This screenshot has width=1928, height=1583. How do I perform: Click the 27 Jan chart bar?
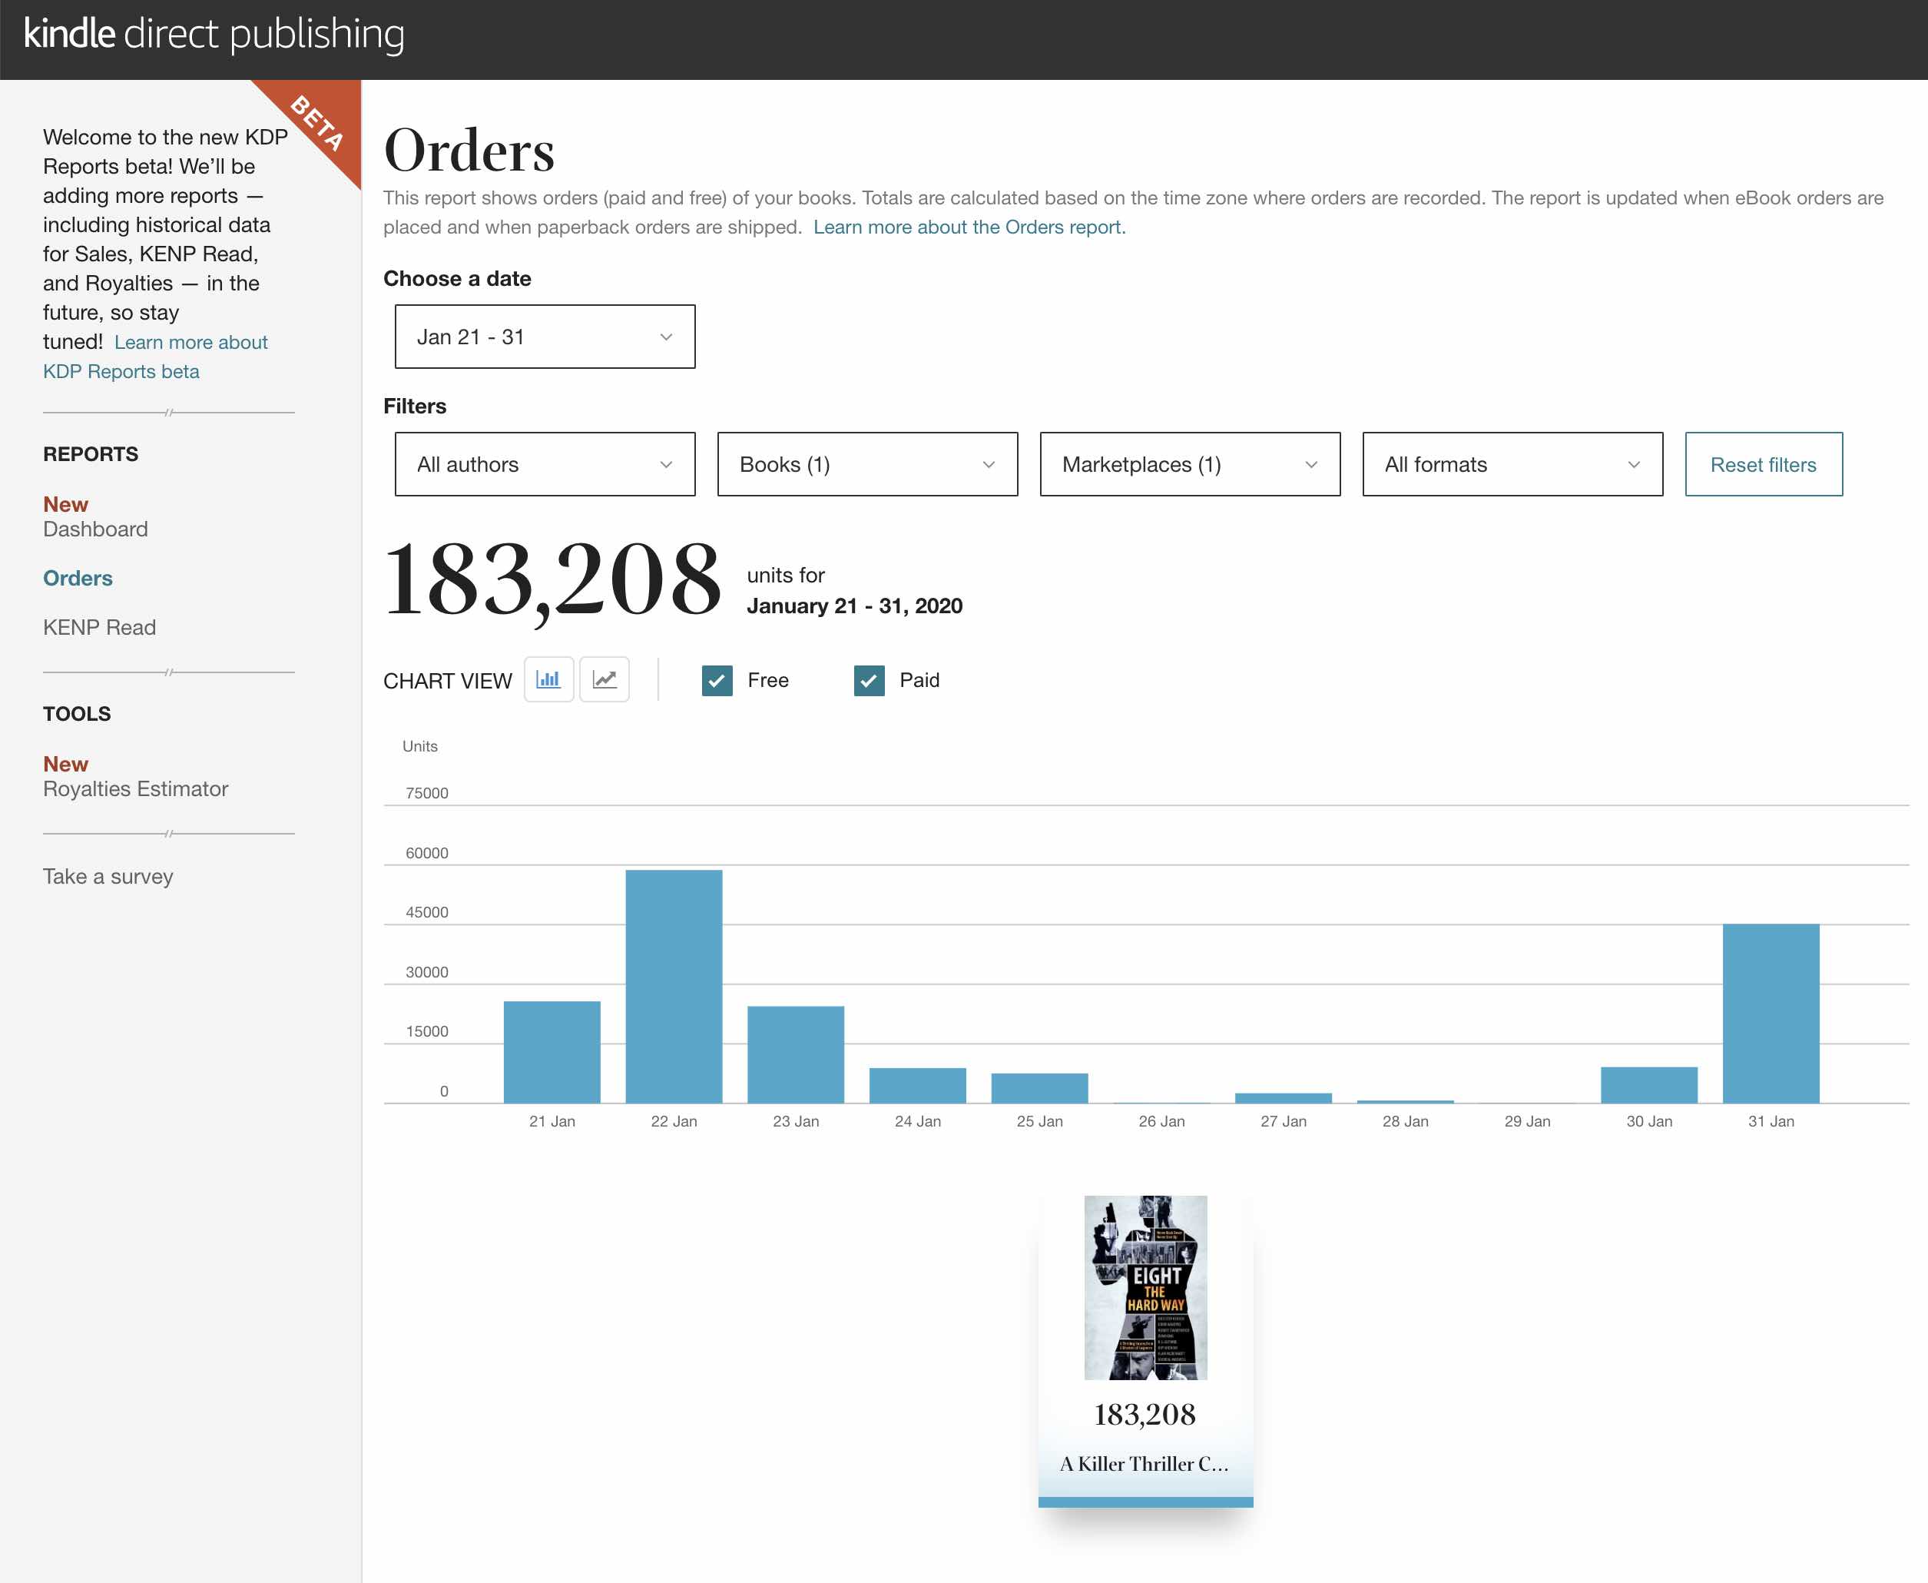[x=1283, y=1098]
